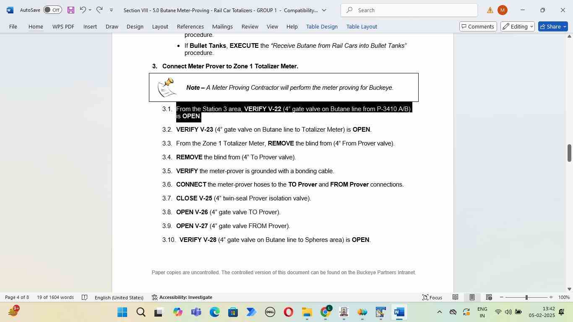Switch to the Layout tab
This screenshot has width=573, height=322.
click(x=160, y=26)
